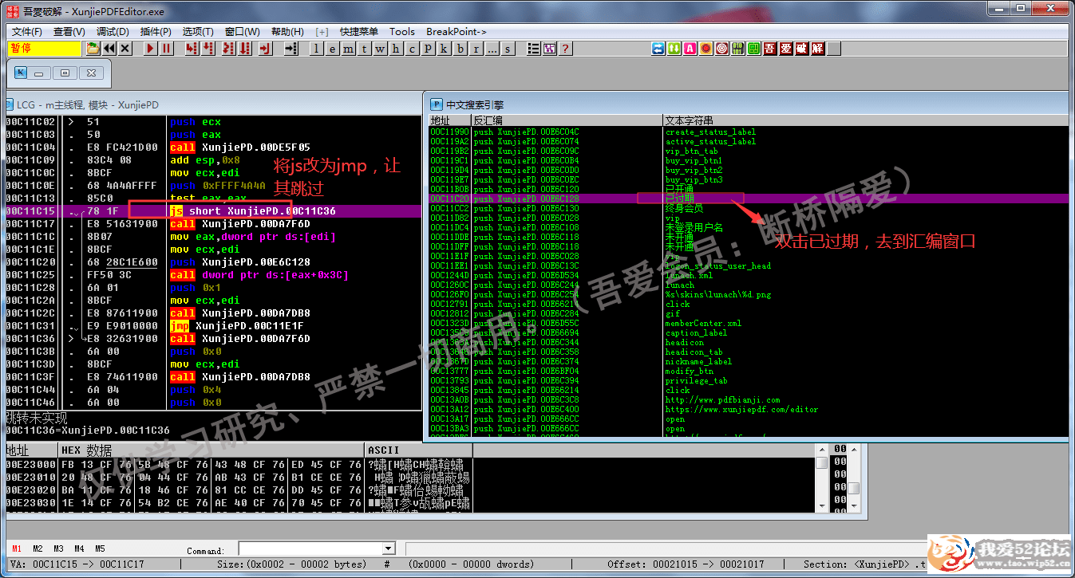Screen dimensions: 1075x578
Task: Show the log window with 'l' button
Action: pos(316,49)
